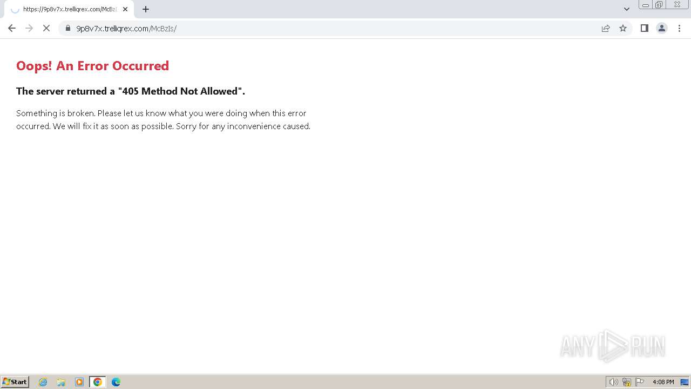Switch to Chrome in the taskbar
691x389 pixels.
point(98,382)
